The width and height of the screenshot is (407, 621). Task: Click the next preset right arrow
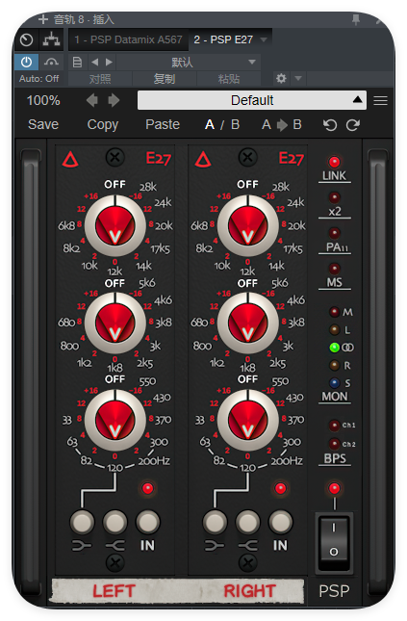[114, 100]
